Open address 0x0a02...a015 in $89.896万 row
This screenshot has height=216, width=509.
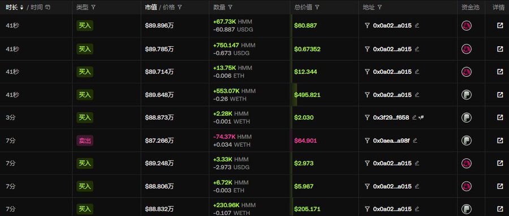[392, 25]
